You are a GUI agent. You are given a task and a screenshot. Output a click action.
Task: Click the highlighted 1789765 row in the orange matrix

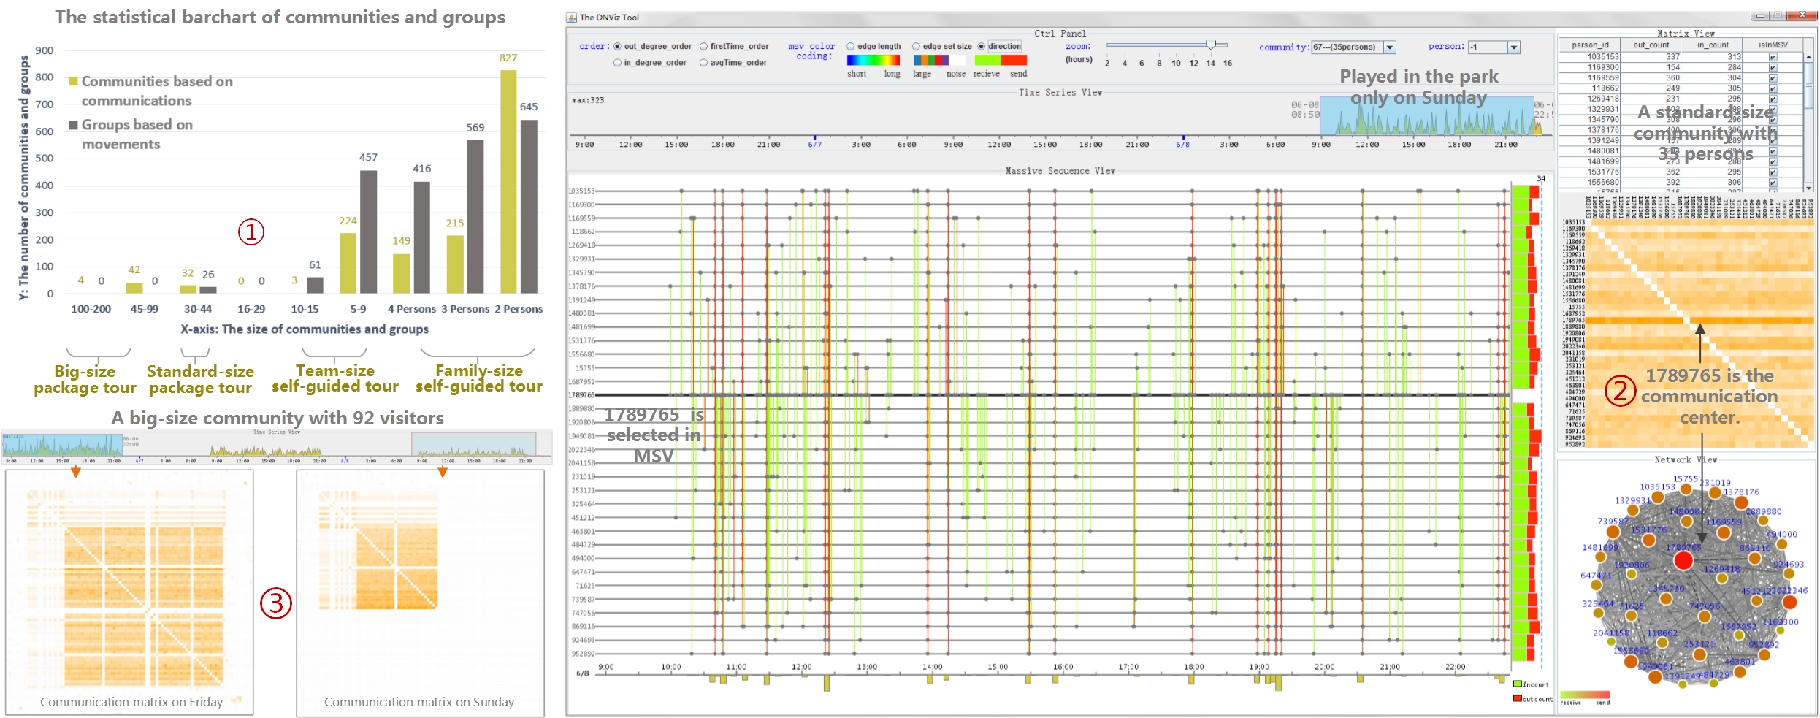click(x=1699, y=320)
